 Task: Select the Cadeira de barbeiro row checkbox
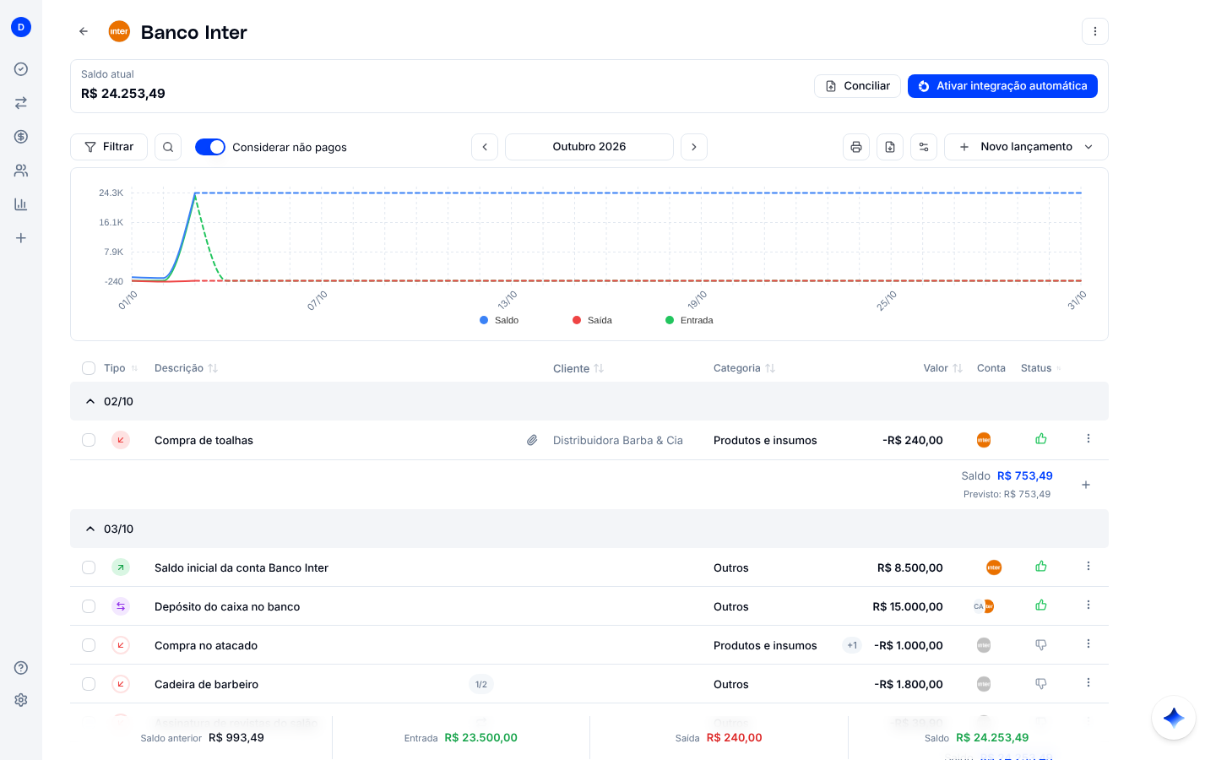pos(89,684)
